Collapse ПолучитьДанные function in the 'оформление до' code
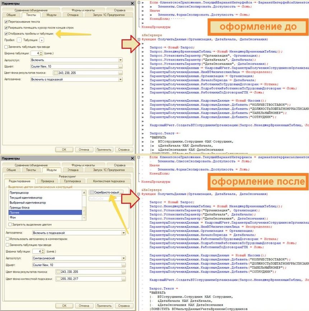The image size is (309, 311). coord(139,39)
